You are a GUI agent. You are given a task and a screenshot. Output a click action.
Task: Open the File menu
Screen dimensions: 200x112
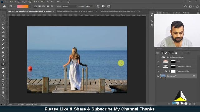[x=7, y=2]
